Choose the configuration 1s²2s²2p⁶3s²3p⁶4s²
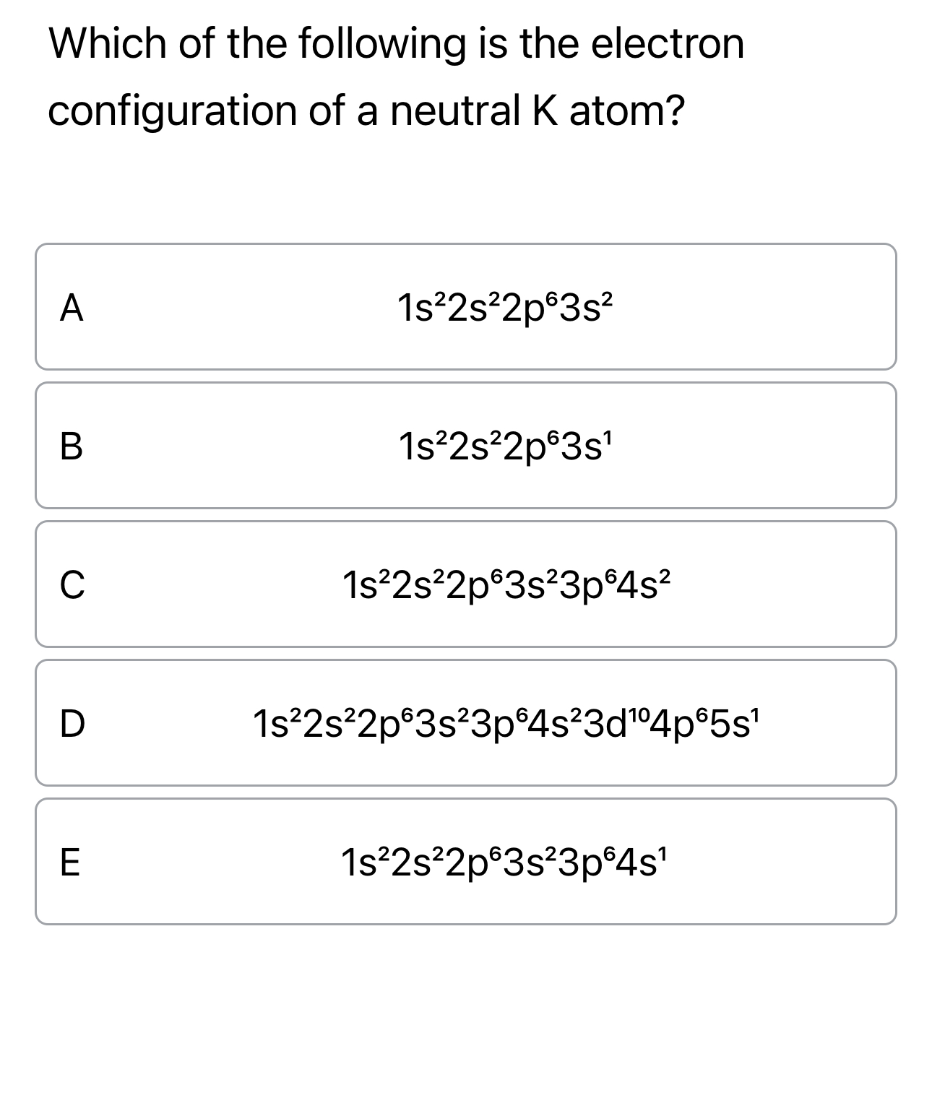Image resolution: width=932 pixels, height=1111 pixels. pyautogui.click(x=506, y=584)
